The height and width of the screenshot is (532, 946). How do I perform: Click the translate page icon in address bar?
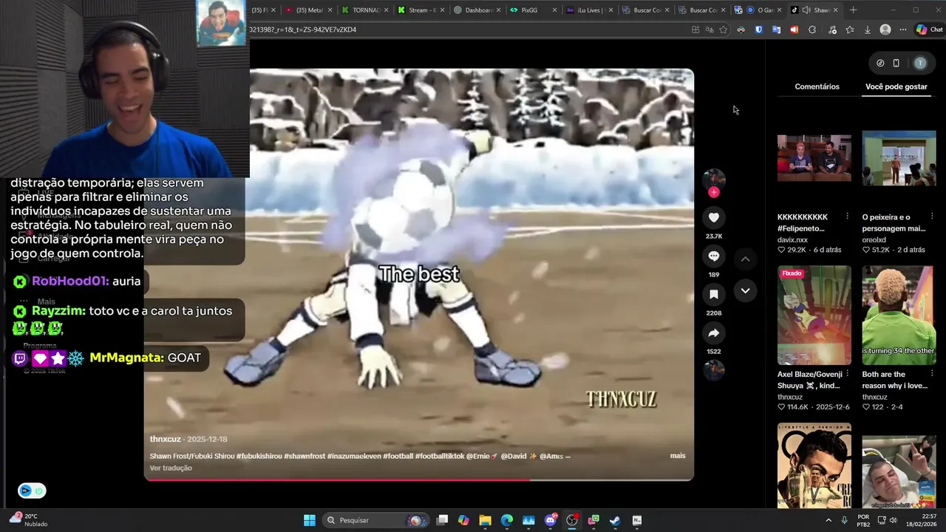tap(709, 30)
